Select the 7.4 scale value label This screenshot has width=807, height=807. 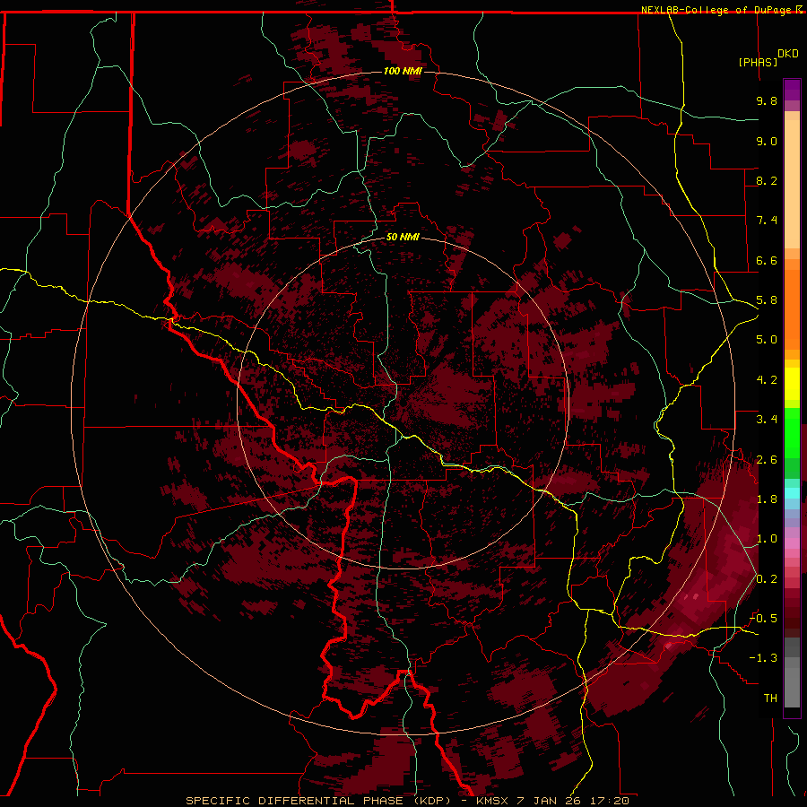pos(767,221)
